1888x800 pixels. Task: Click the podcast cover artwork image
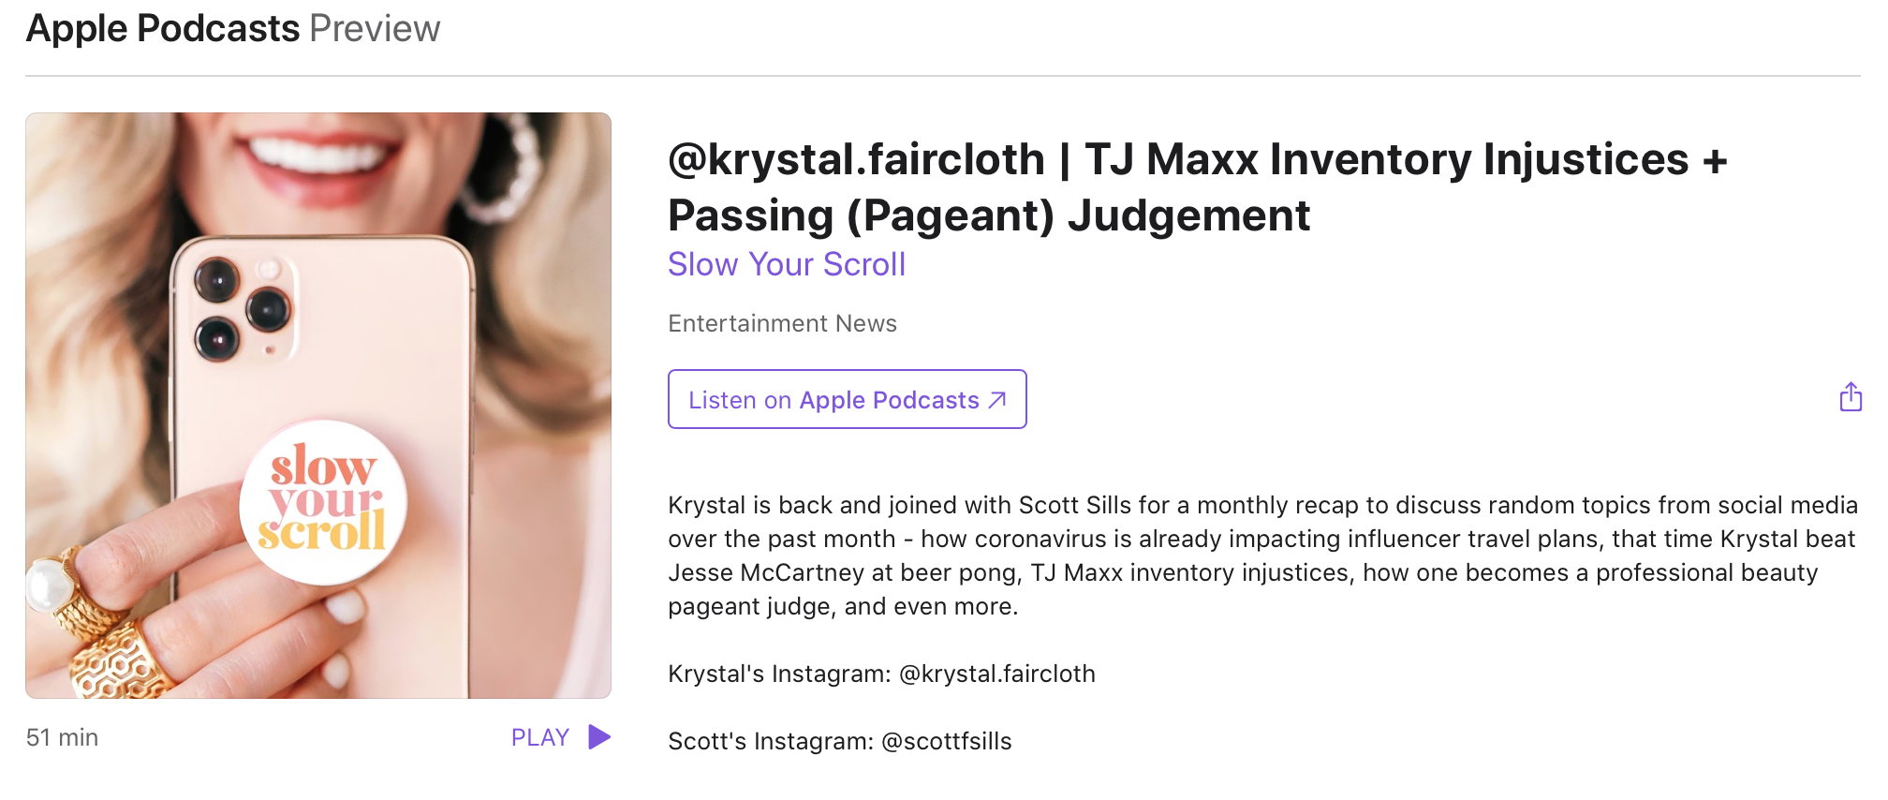(x=318, y=406)
